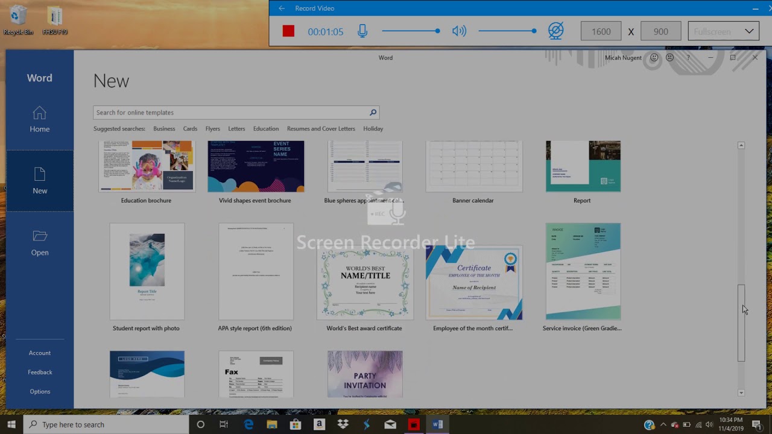Open Employee of the month certificate template
This screenshot has width=772, height=434.
click(x=474, y=282)
